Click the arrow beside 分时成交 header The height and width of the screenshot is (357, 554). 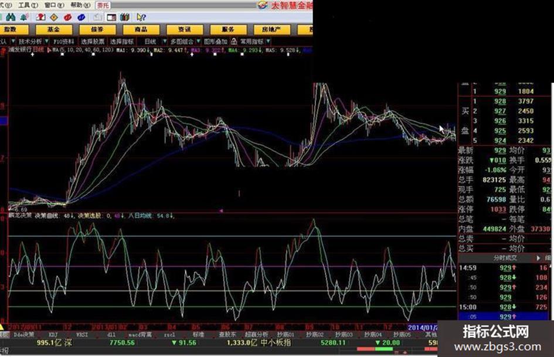[x=538, y=259]
